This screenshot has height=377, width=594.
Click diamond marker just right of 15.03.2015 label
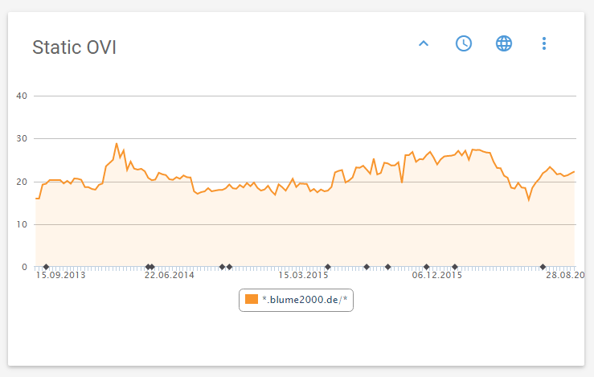click(x=327, y=267)
